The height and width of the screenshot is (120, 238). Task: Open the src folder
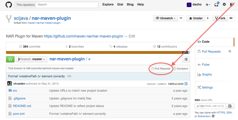[x=15, y=91]
